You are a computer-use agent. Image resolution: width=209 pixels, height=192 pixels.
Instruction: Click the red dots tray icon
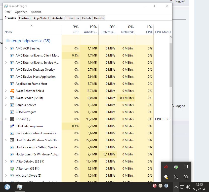click(166, 167)
